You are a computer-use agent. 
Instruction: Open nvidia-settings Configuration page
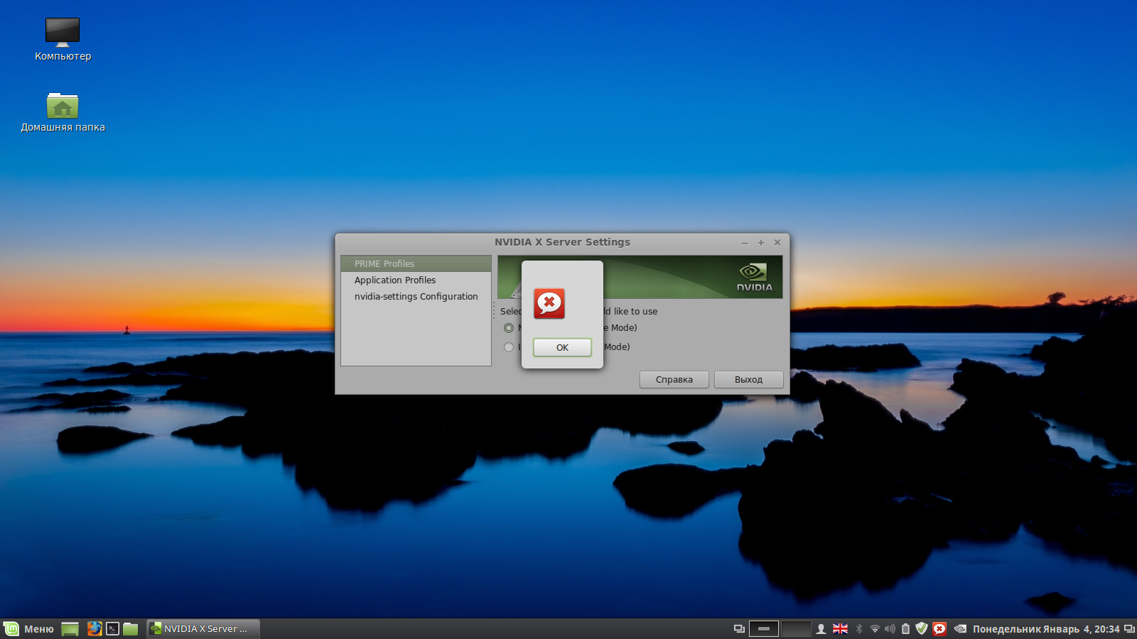click(x=416, y=297)
